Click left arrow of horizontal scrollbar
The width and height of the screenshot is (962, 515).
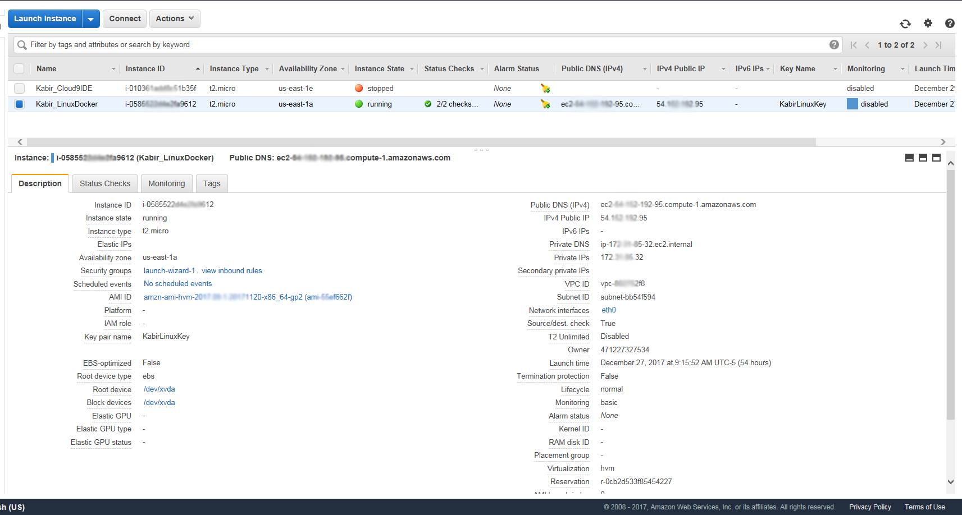point(20,142)
